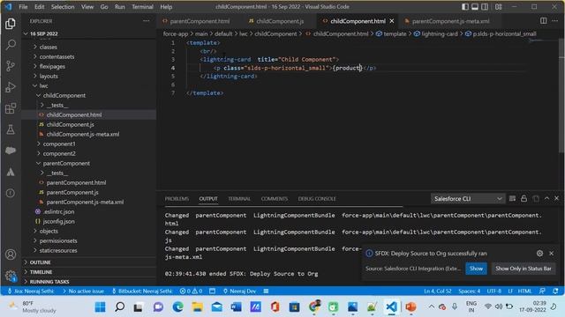
Task: Switch to DEBUG CONSOLE panel tab
Action: (317, 199)
